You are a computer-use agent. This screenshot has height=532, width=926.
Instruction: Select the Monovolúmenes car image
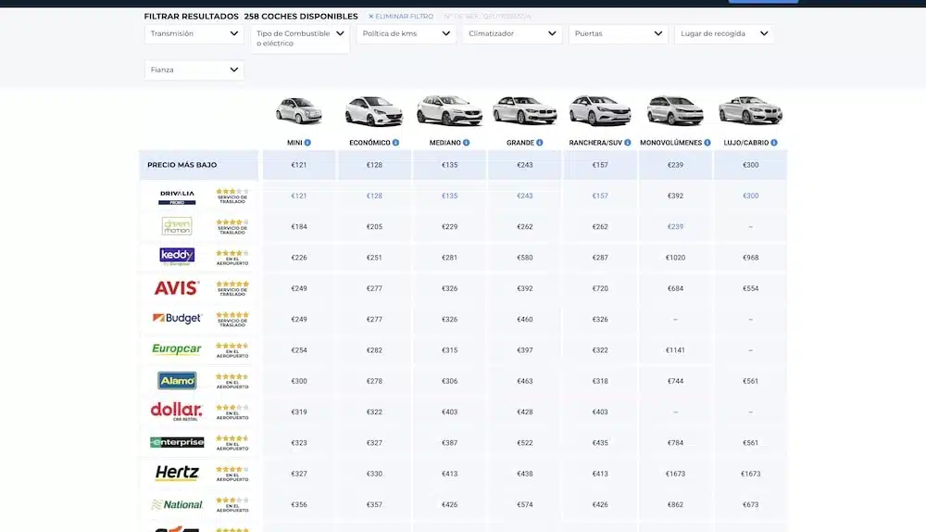675,110
